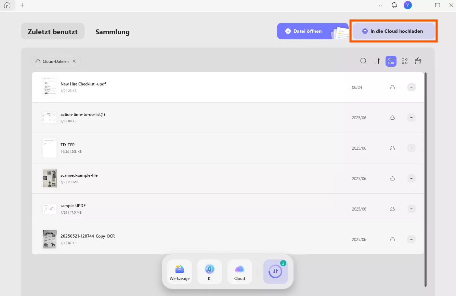Open sample-UPDF thumbnail
This screenshot has width=456, height=296.
(x=50, y=209)
